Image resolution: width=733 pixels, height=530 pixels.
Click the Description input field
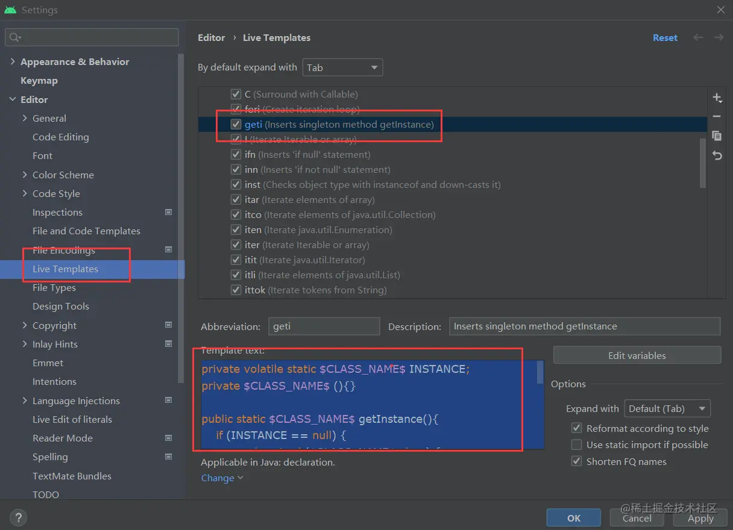pos(585,326)
